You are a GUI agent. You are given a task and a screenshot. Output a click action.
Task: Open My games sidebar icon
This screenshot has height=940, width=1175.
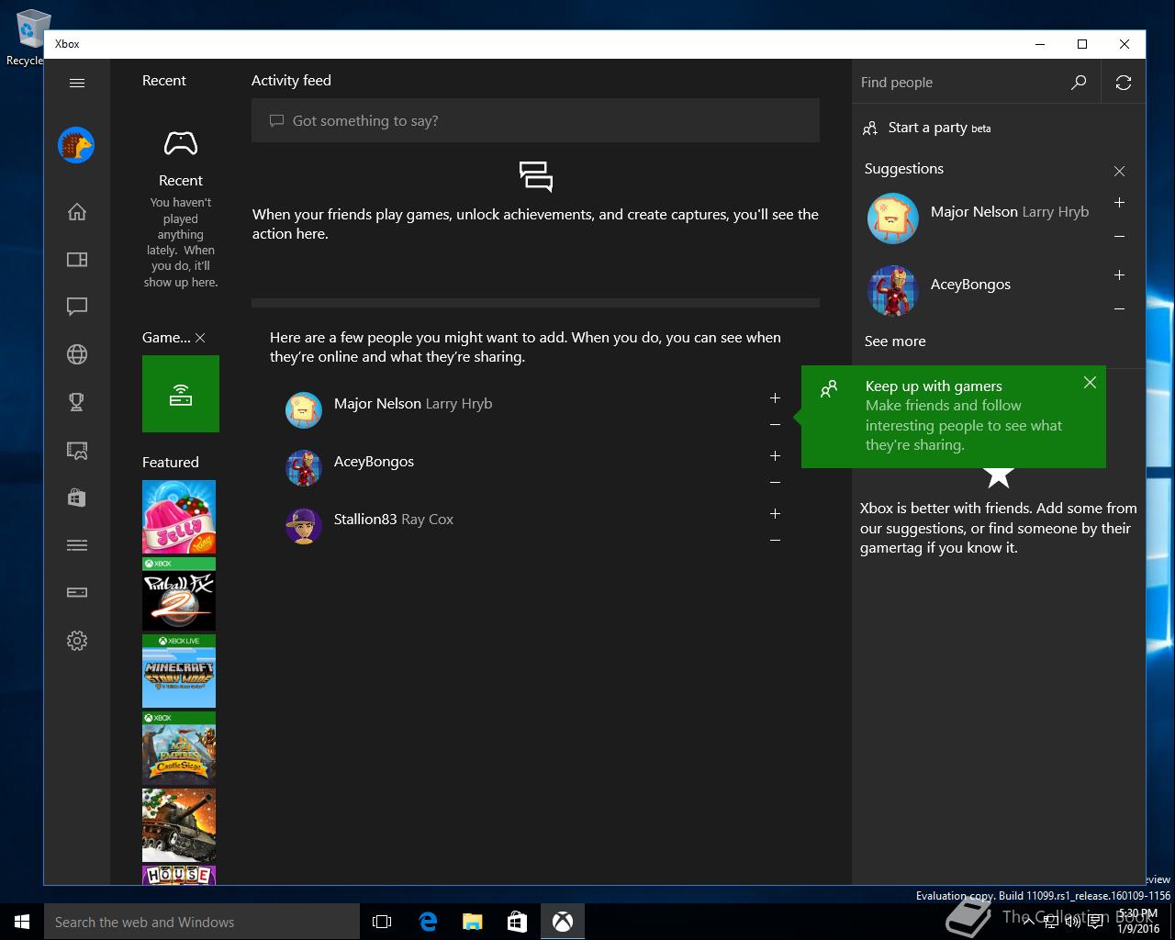(77, 260)
